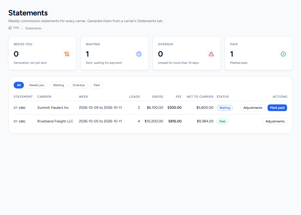Filter by Needs you
The height and width of the screenshot is (215, 301).
coord(37,85)
